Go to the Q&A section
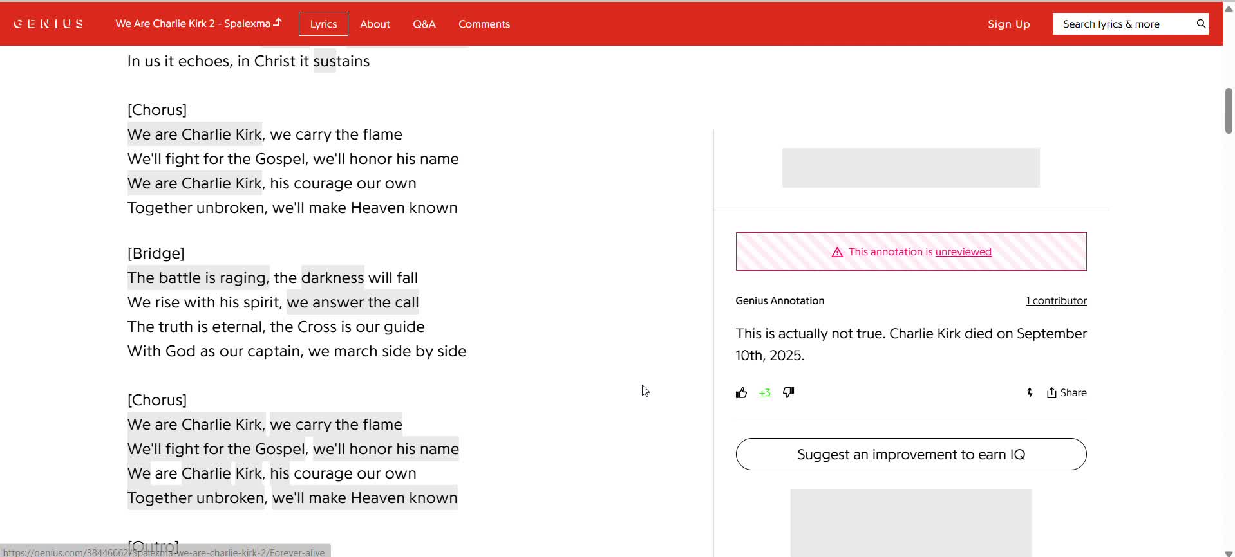1235x557 pixels. pos(424,24)
